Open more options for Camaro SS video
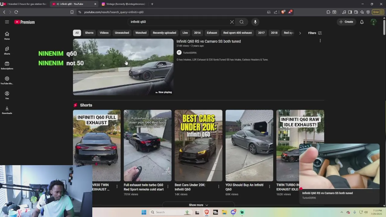The image size is (386, 217). coord(320,41)
